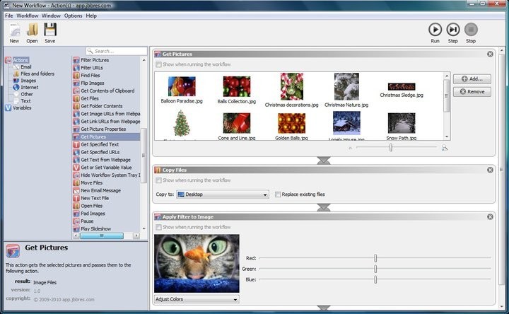
Task: Click the Red color slider handle
Action: (375, 258)
